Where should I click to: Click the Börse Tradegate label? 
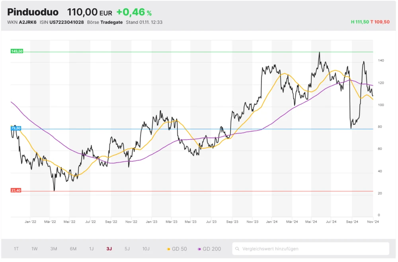tap(105, 22)
